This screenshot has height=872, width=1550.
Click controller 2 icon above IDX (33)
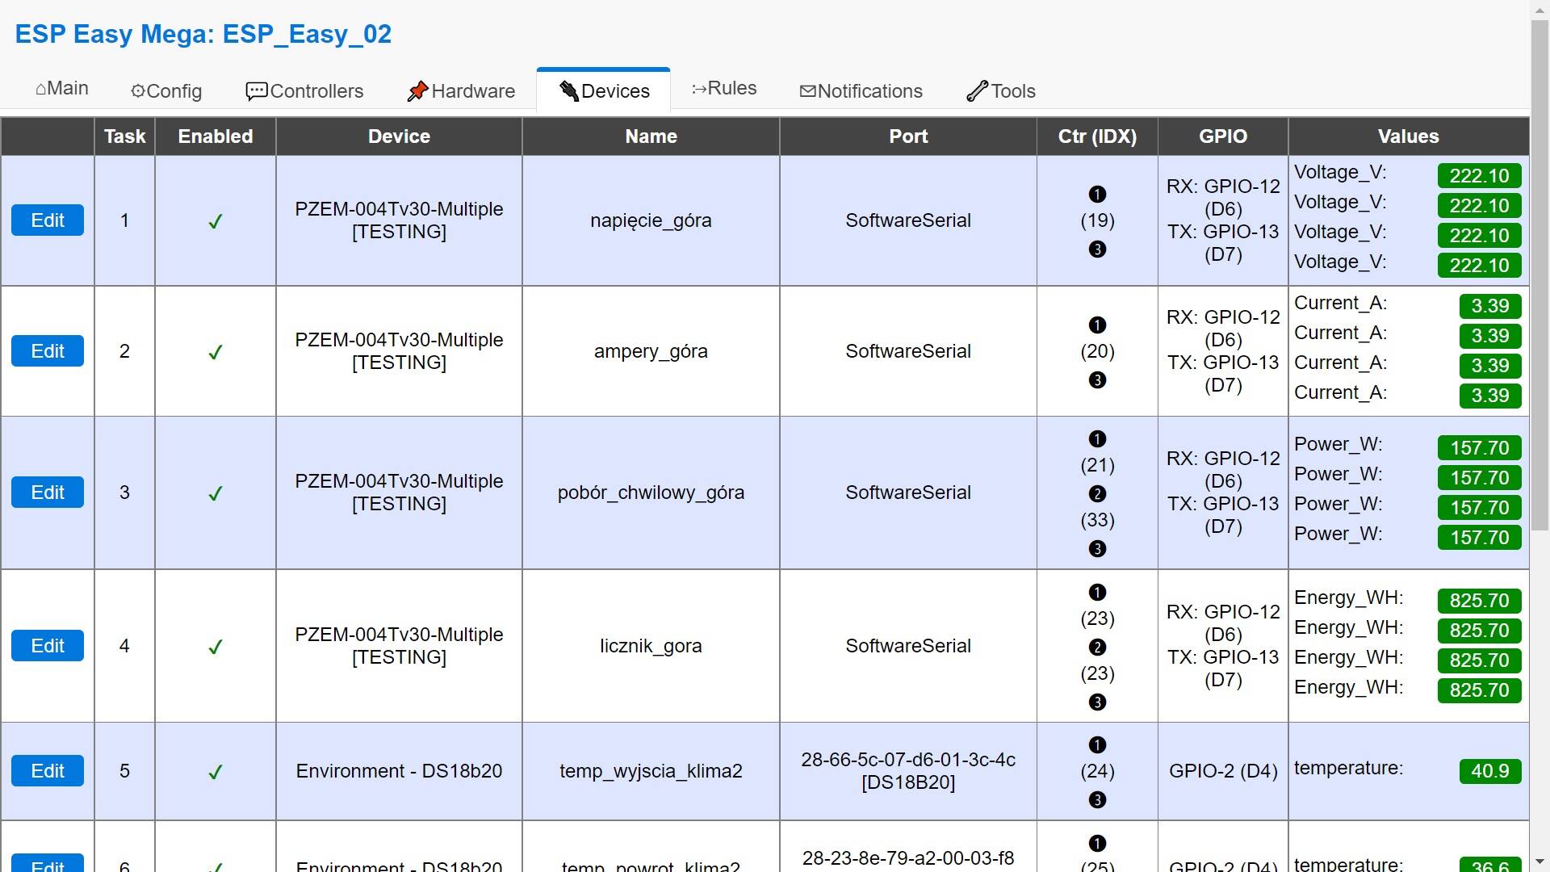click(1097, 493)
